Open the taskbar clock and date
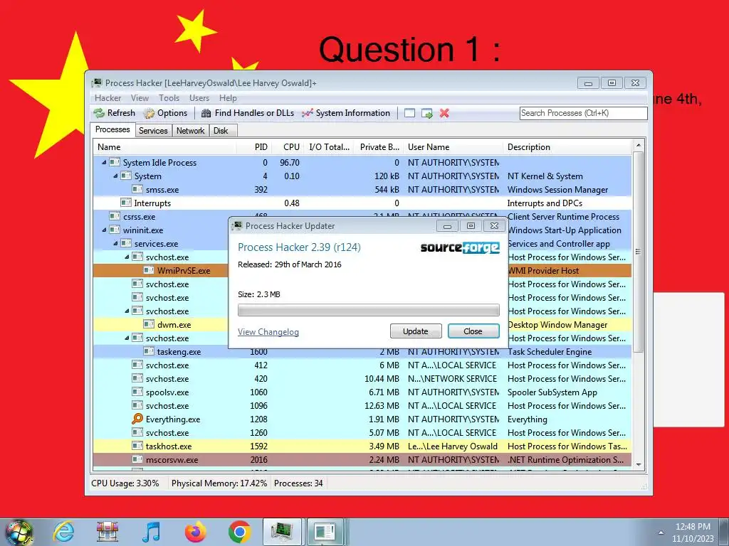729x546 pixels. coord(692,532)
